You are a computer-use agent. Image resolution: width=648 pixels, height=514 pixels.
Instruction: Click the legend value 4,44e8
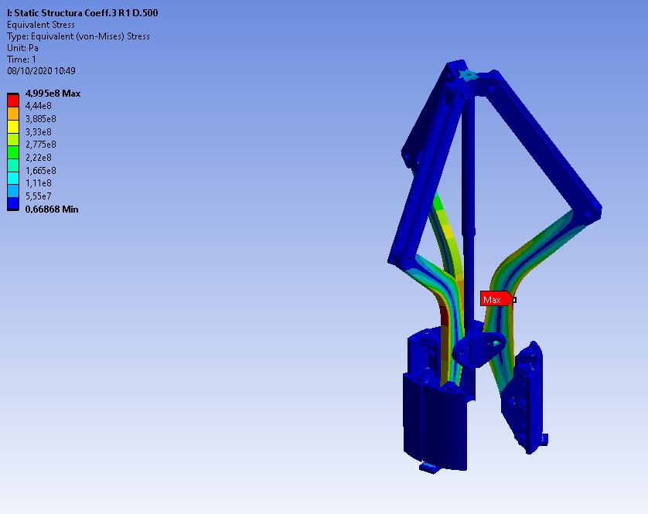point(39,106)
